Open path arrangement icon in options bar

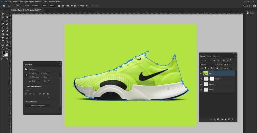68,6
